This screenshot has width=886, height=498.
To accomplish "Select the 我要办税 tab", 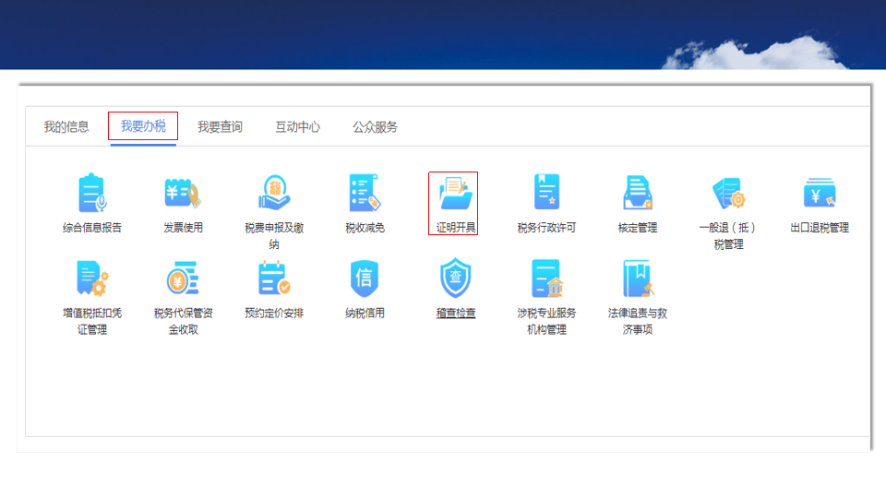I will coord(143,126).
